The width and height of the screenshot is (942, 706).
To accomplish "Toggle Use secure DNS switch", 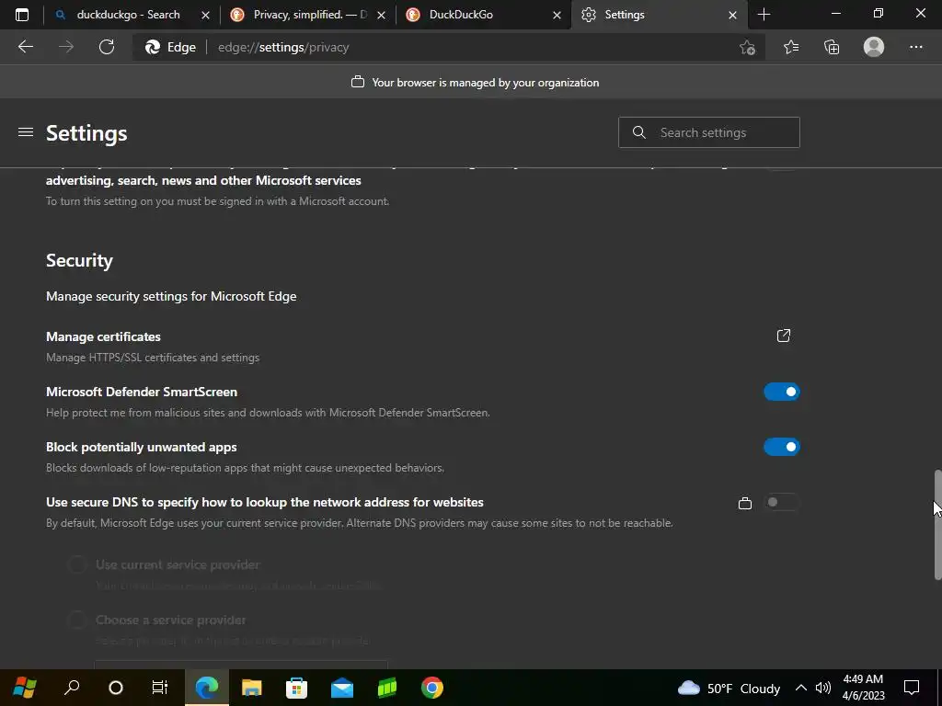I will 781,503.
